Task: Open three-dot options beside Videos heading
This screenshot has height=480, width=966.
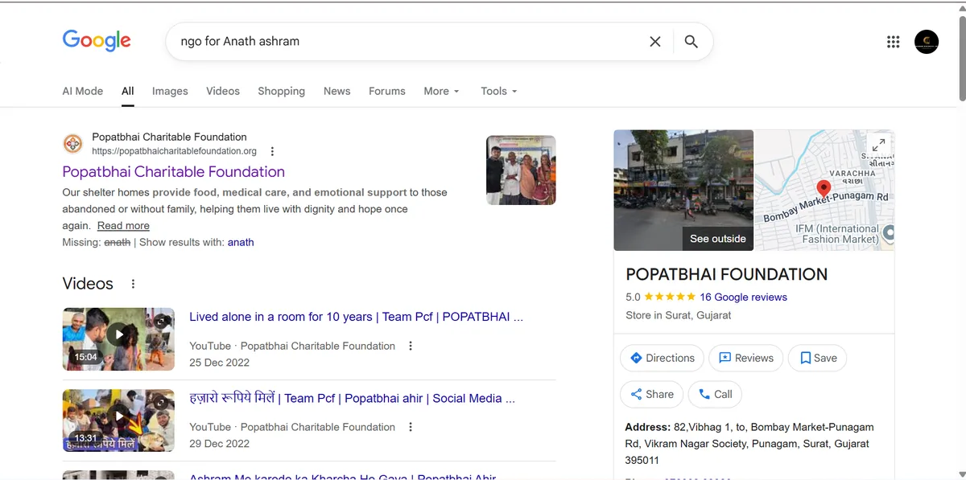Action: pyautogui.click(x=134, y=284)
